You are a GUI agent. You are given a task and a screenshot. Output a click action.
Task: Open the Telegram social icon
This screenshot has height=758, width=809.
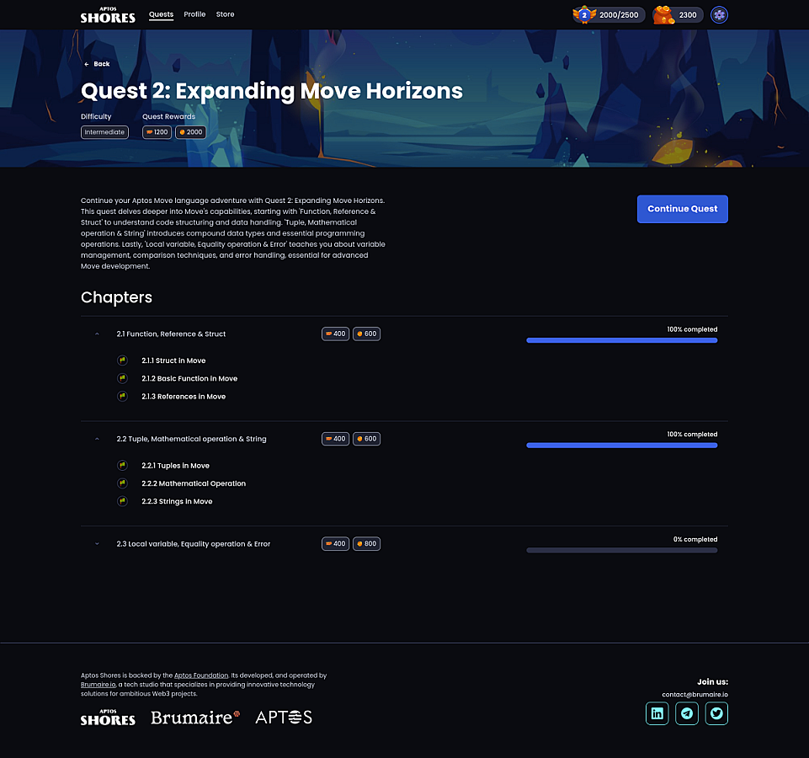[687, 713]
